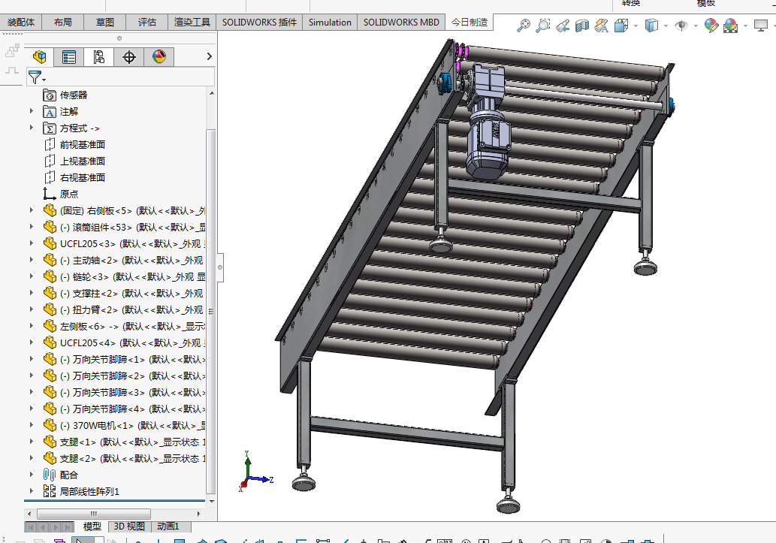This screenshot has width=776, height=543.
Task: Switch to the Simulation ribbon tab
Action: tap(330, 23)
